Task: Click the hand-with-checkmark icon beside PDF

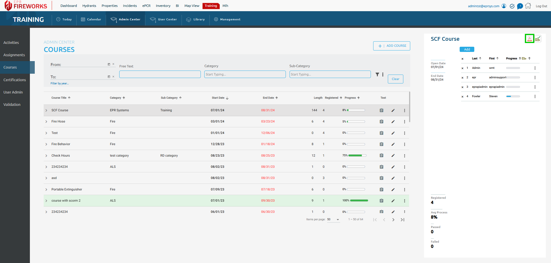Action: [538, 39]
